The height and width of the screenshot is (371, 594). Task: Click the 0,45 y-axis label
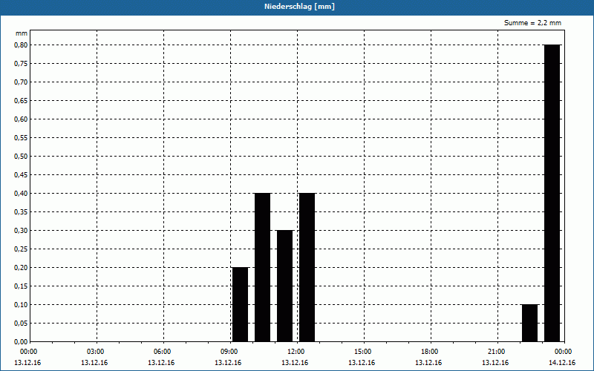[21, 175]
